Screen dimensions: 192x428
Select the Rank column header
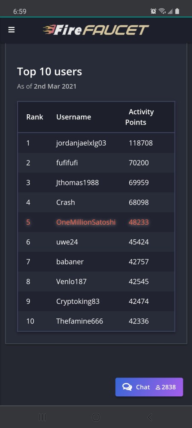pyautogui.click(x=35, y=117)
